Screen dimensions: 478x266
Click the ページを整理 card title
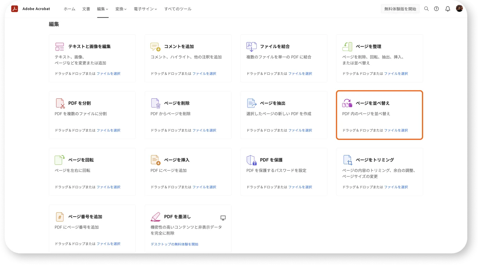tap(368, 47)
